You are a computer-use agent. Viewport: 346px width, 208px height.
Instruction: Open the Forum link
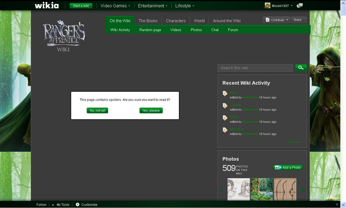233,30
